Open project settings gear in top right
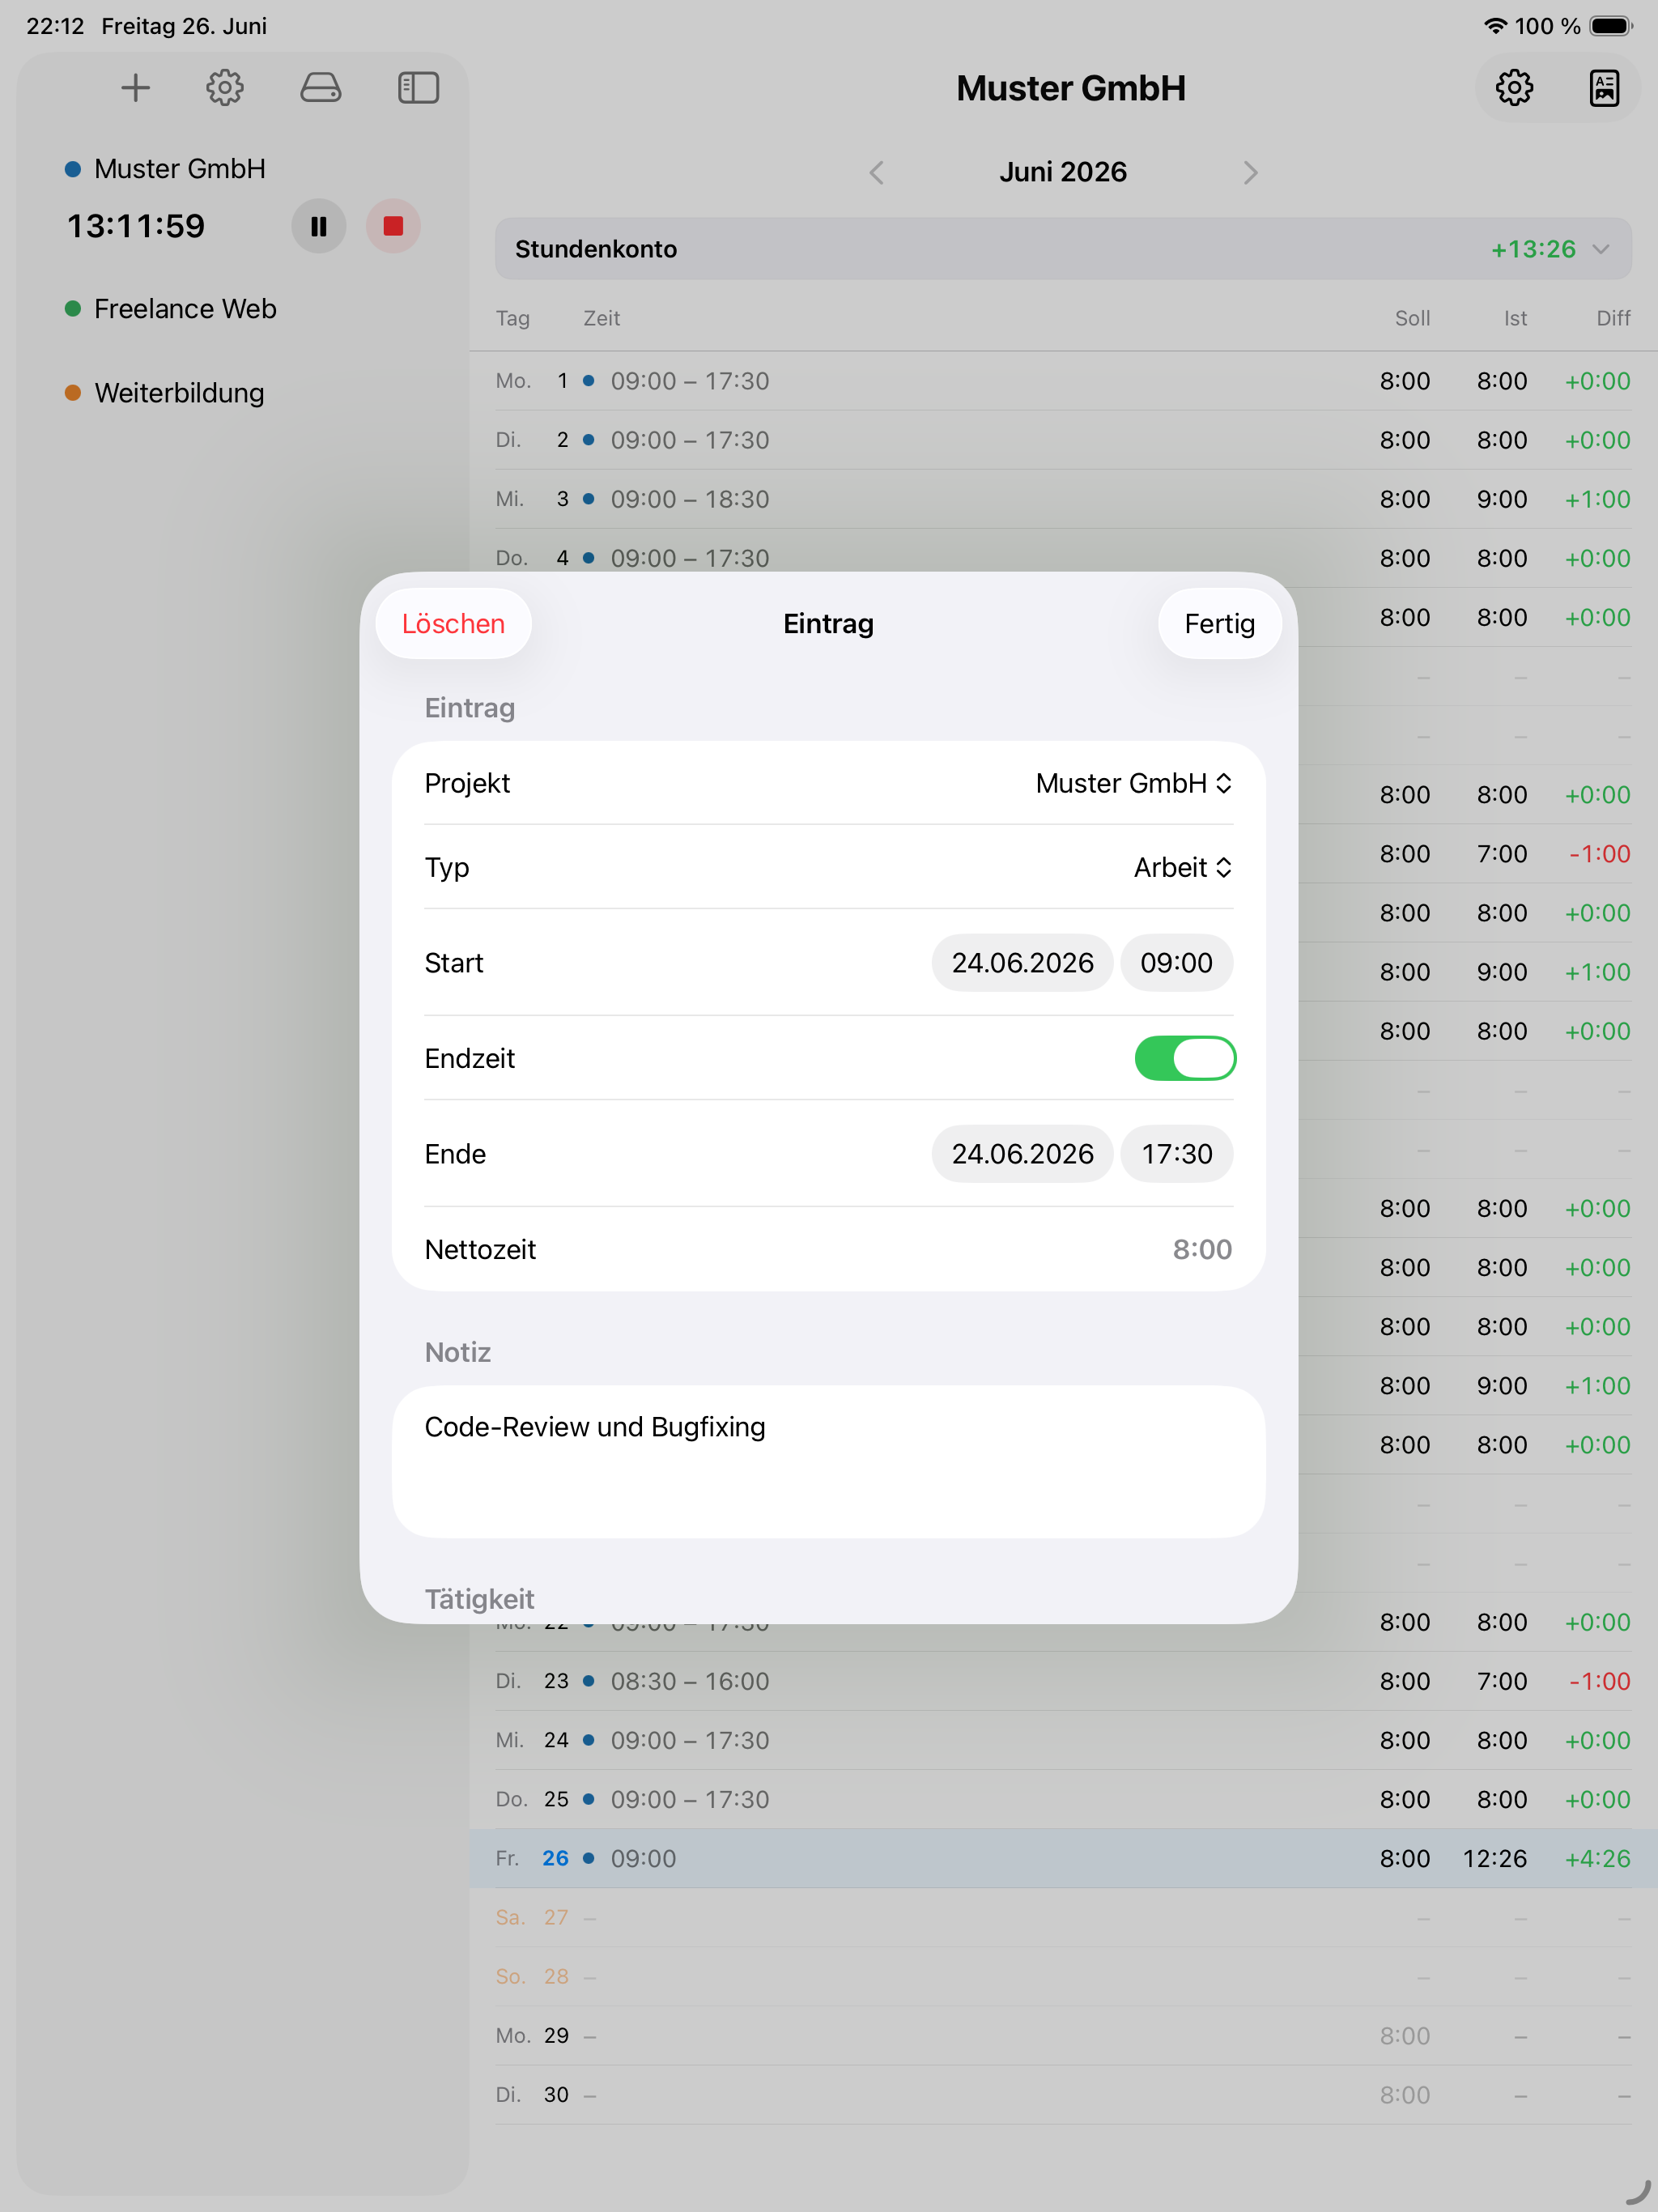The width and height of the screenshot is (1658, 2212). 1514,88
